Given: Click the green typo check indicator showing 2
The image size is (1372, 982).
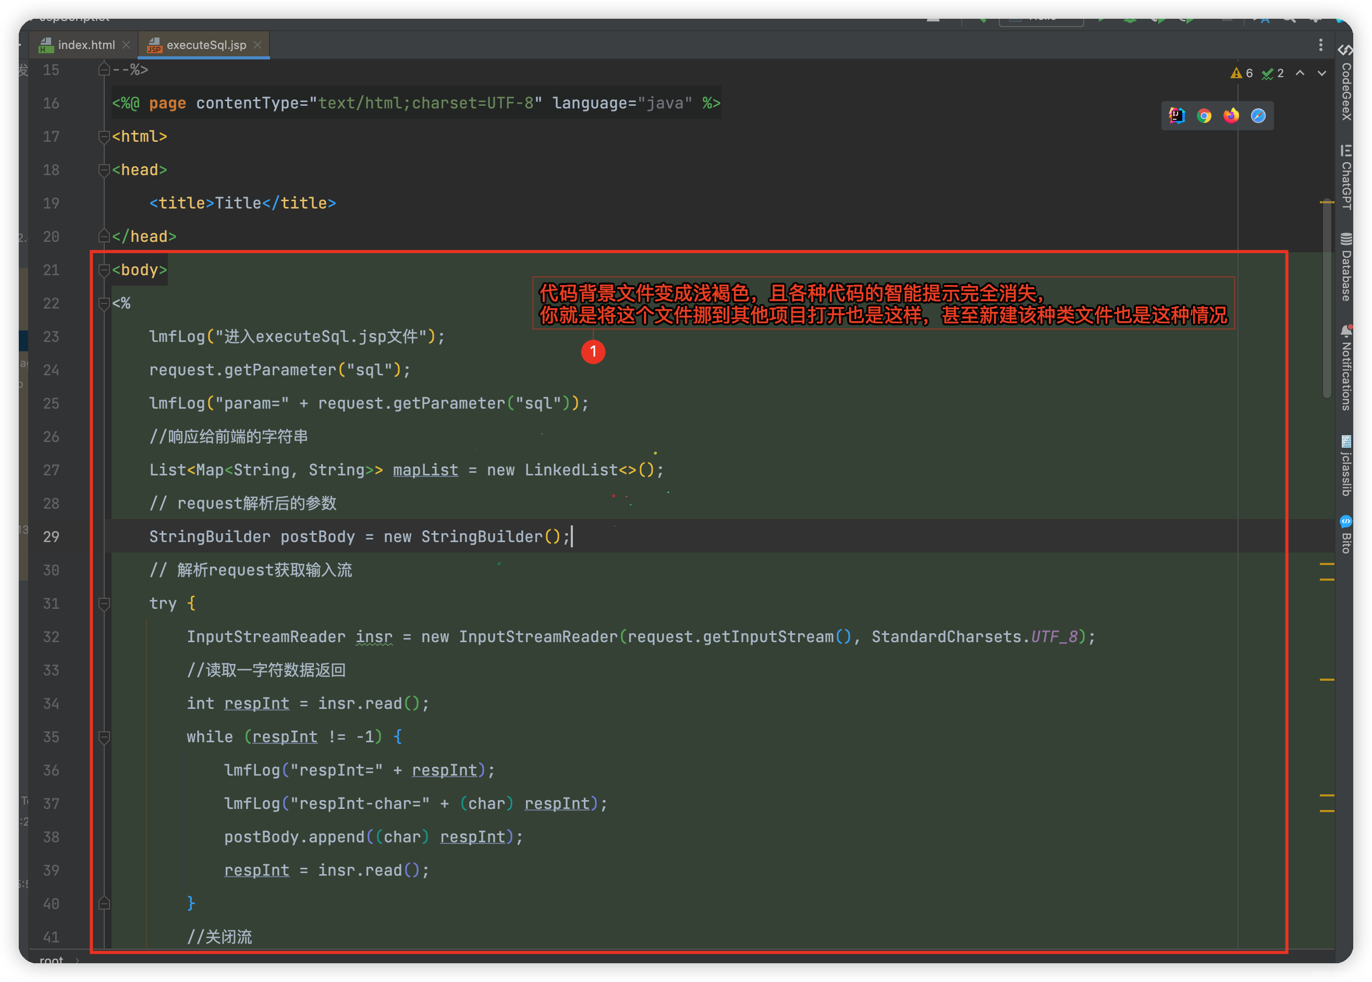Looking at the screenshot, I should [x=1273, y=73].
